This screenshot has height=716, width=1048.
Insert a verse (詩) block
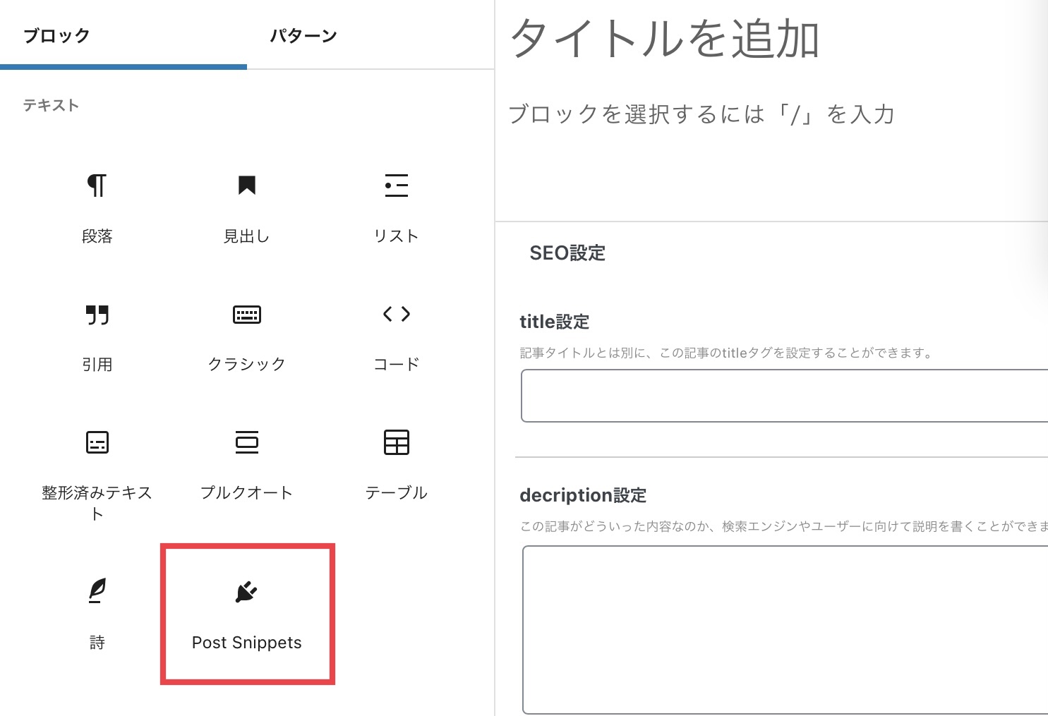pos(97,614)
